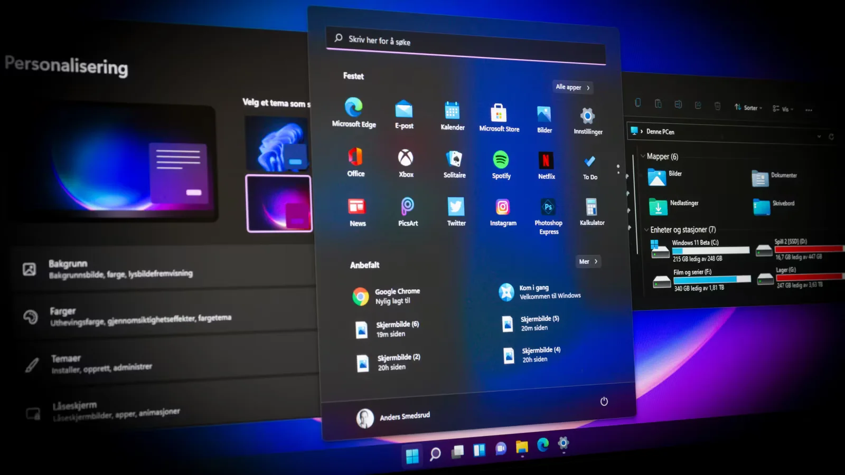Open the Sorter dropdown in File Explorer
This screenshot has width=845, height=475.
[748, 108]
